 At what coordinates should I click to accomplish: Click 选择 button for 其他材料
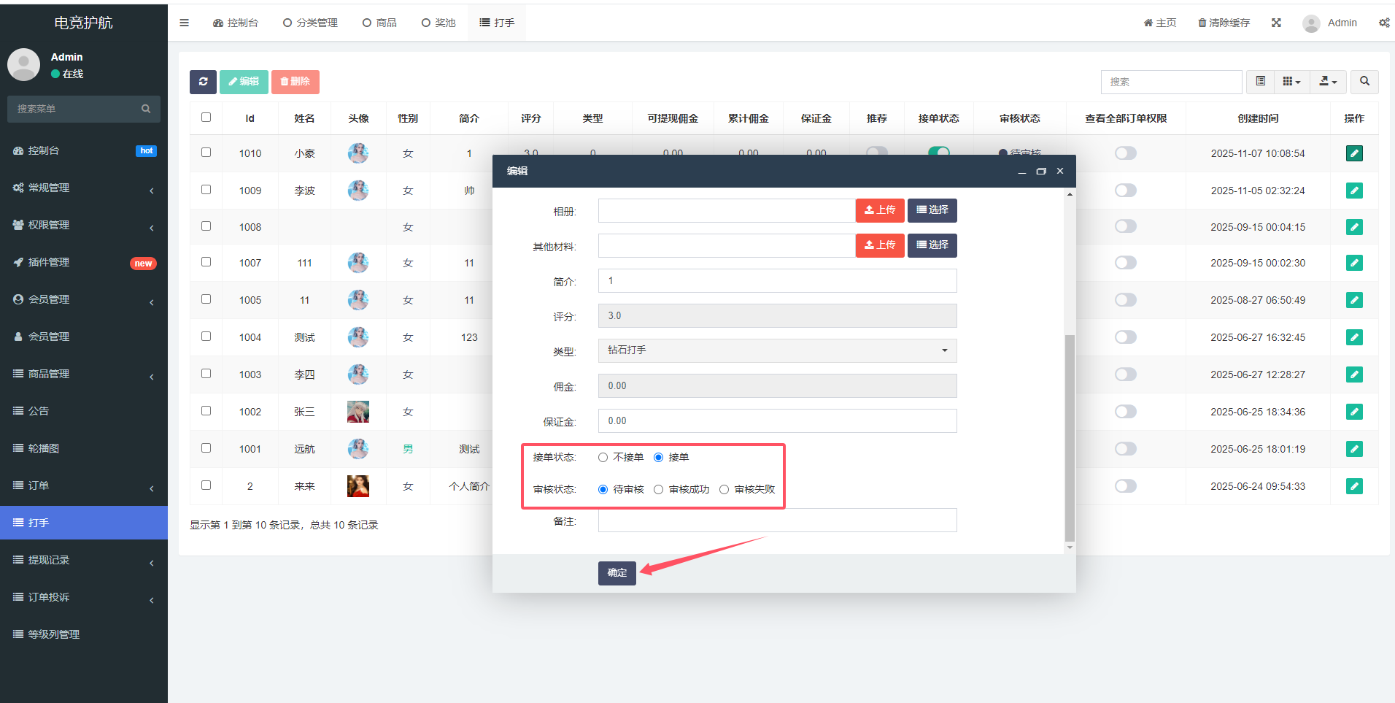(x=932, y=245)
